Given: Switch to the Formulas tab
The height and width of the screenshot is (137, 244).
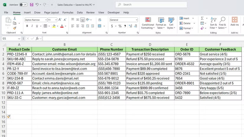Looking at the screenshot, I should [x=68, y=13].
